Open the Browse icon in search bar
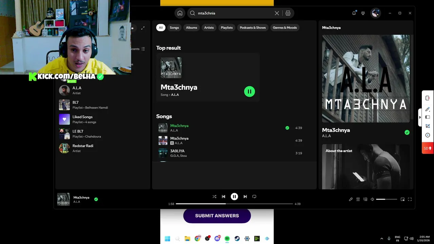Viewport: 434px width, 244px height. 288,13
